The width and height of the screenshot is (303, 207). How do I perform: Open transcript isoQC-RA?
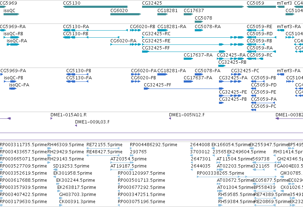17,41
